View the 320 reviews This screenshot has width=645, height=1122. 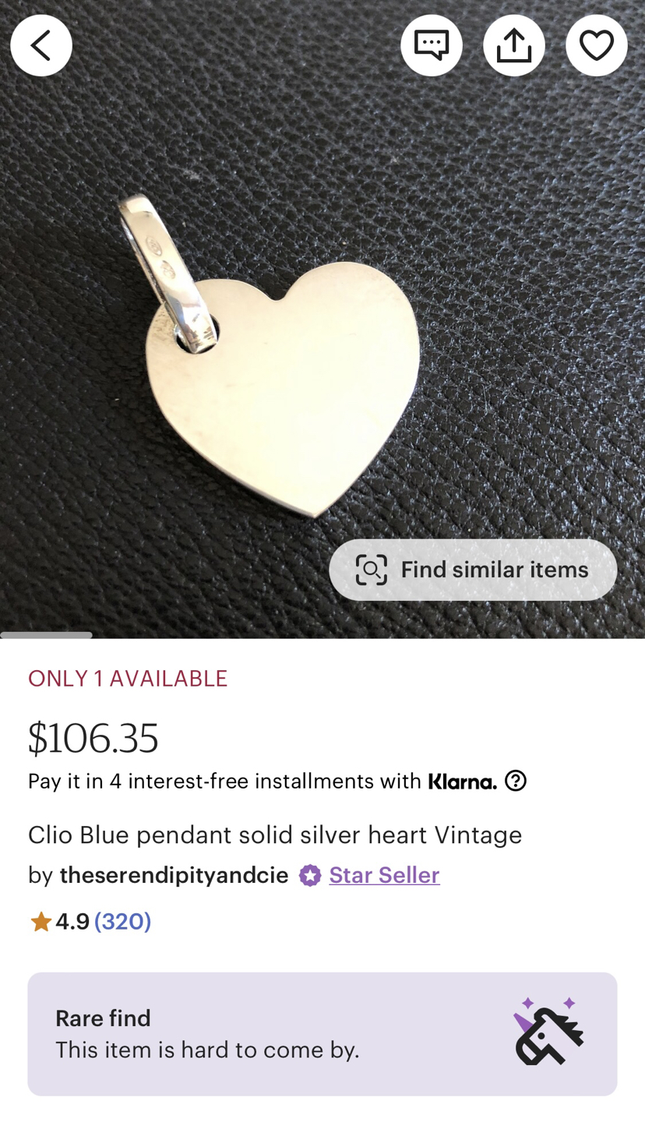[122, 922]
